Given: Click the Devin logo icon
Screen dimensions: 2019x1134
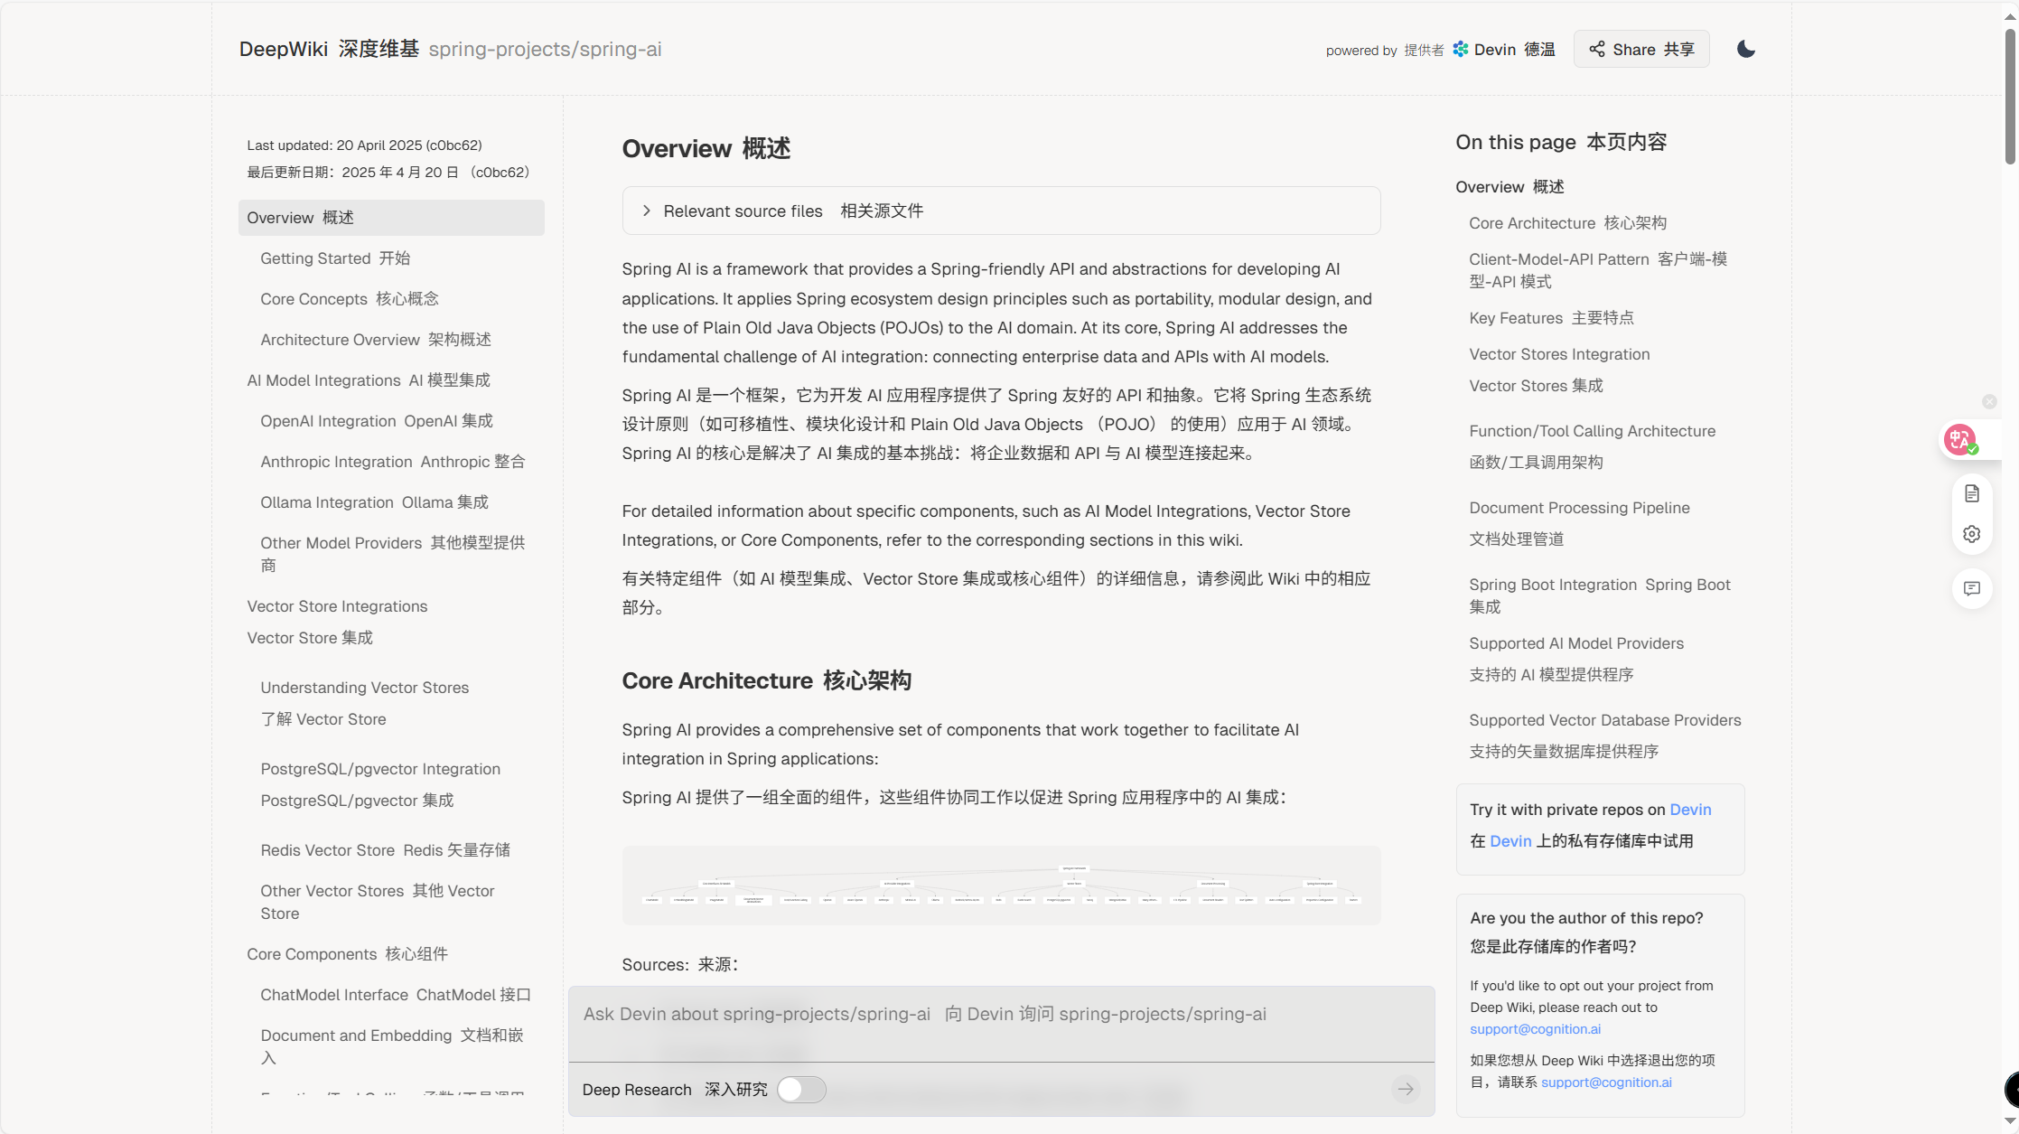Looking at the screenshot, I should 1460,50.
